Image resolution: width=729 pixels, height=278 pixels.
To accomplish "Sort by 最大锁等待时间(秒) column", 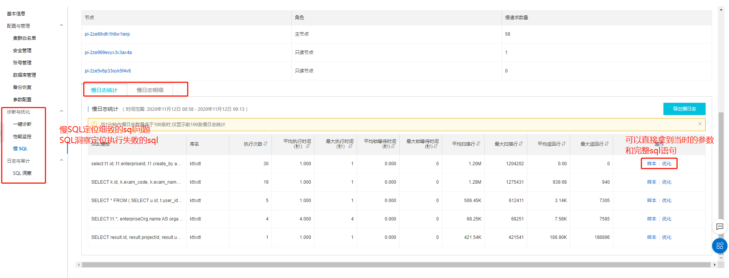I will (435, 146).
